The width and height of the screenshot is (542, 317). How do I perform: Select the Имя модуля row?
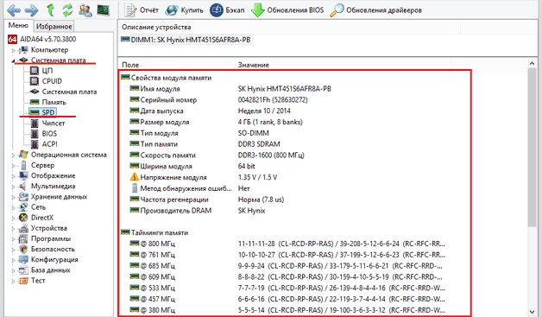230,89
